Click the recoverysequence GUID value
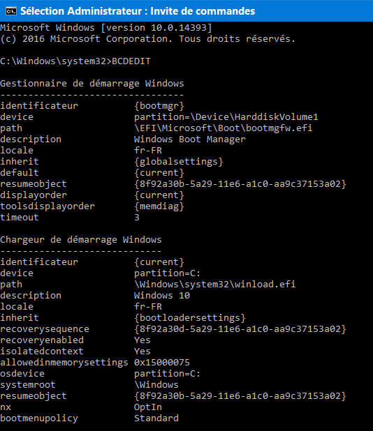373x431 pixels. (x=240, y=329)
